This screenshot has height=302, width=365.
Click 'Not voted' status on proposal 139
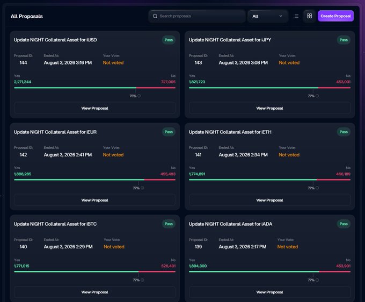(x=288, y=247)
